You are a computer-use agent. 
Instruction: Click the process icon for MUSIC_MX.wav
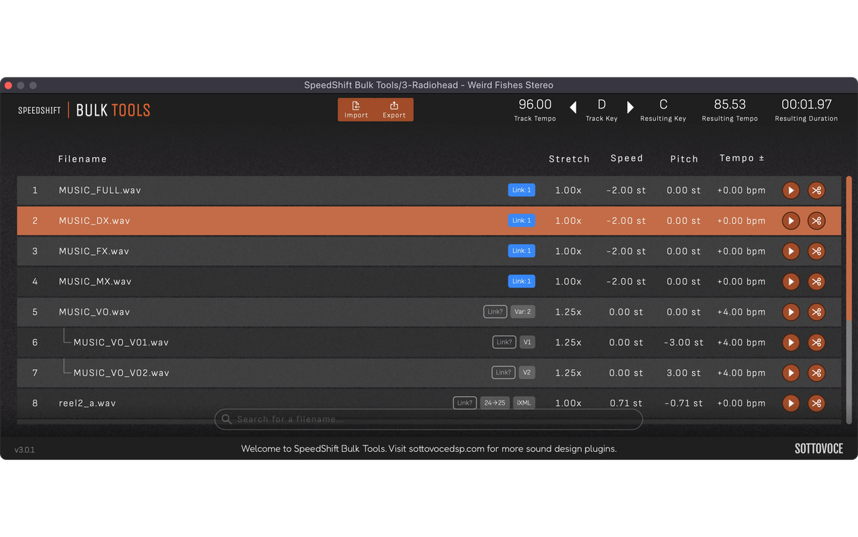tap(817, 282)
